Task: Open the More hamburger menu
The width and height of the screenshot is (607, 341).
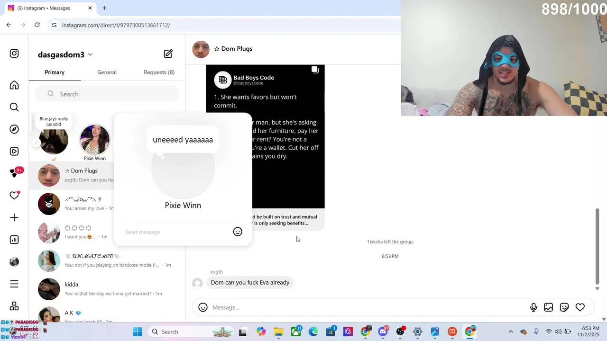Action: point(14,284)
